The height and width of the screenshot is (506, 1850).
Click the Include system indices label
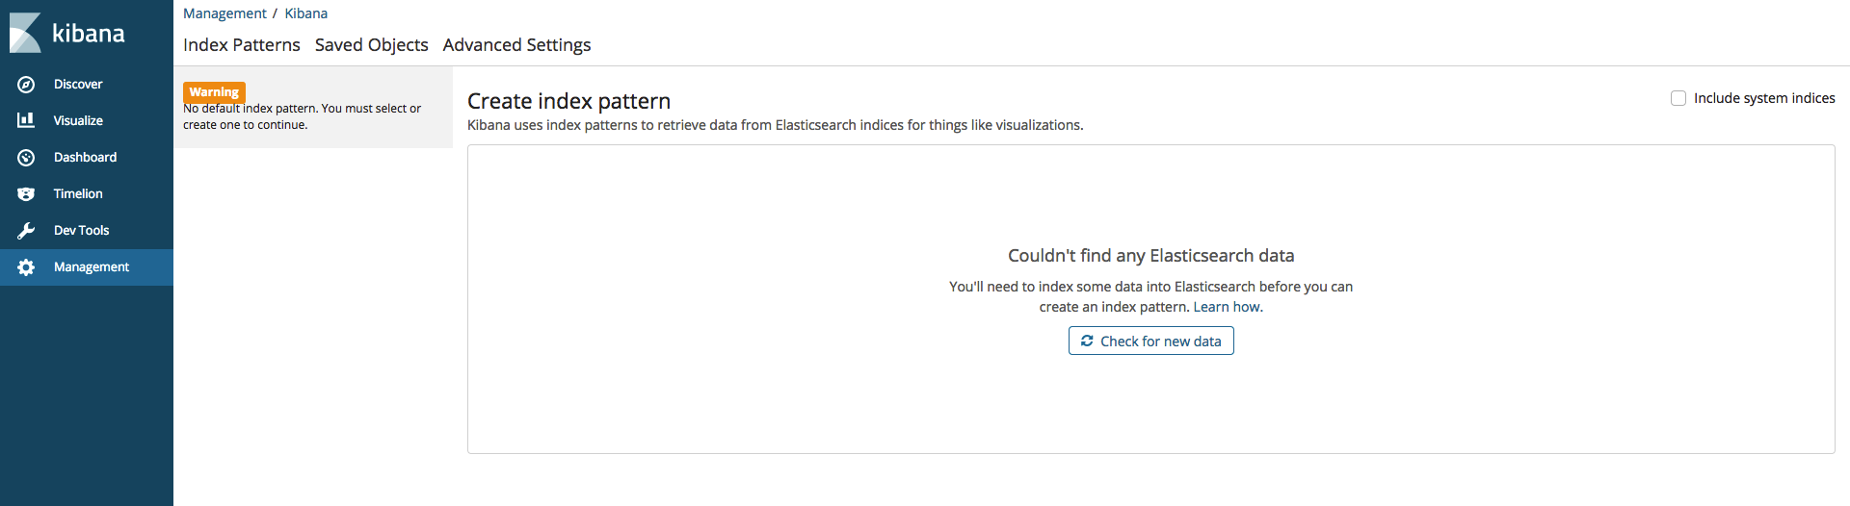[x=1765, y=98]
